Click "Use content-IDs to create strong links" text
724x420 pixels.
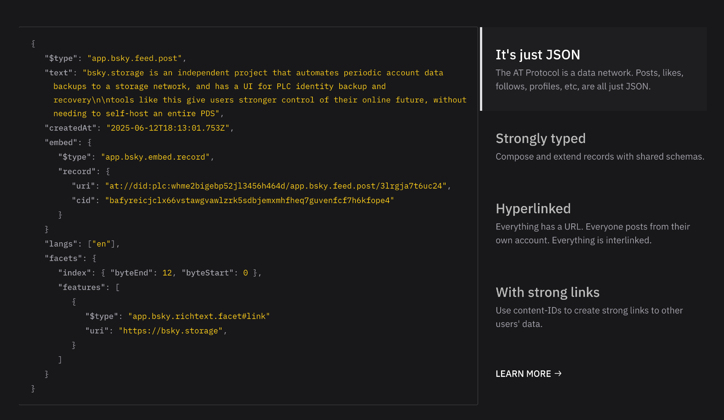tap(589, 310)
